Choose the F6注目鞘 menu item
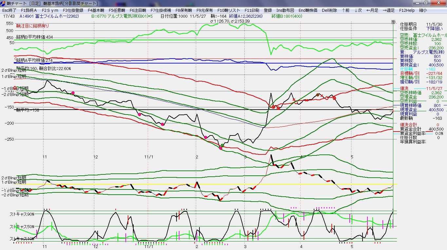 tap(138, 10)
